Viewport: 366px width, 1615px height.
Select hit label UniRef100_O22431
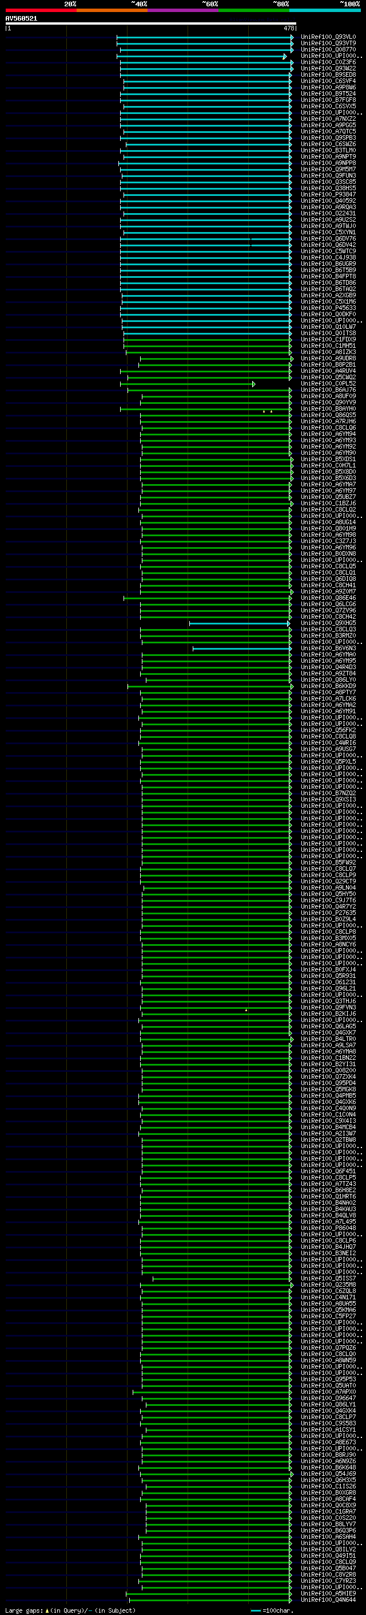point(328,213)
